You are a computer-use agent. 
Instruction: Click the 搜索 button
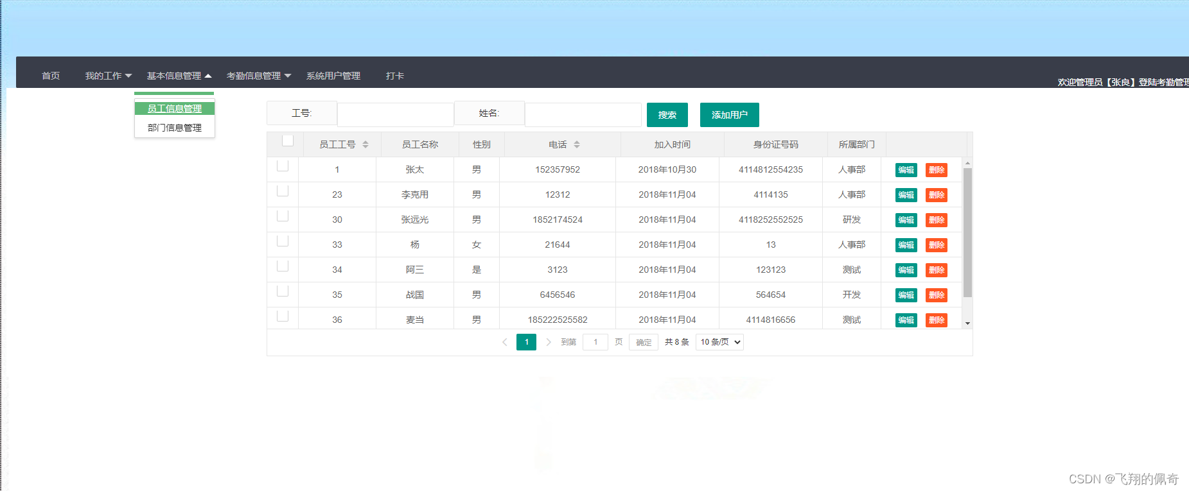click(667, 115)
